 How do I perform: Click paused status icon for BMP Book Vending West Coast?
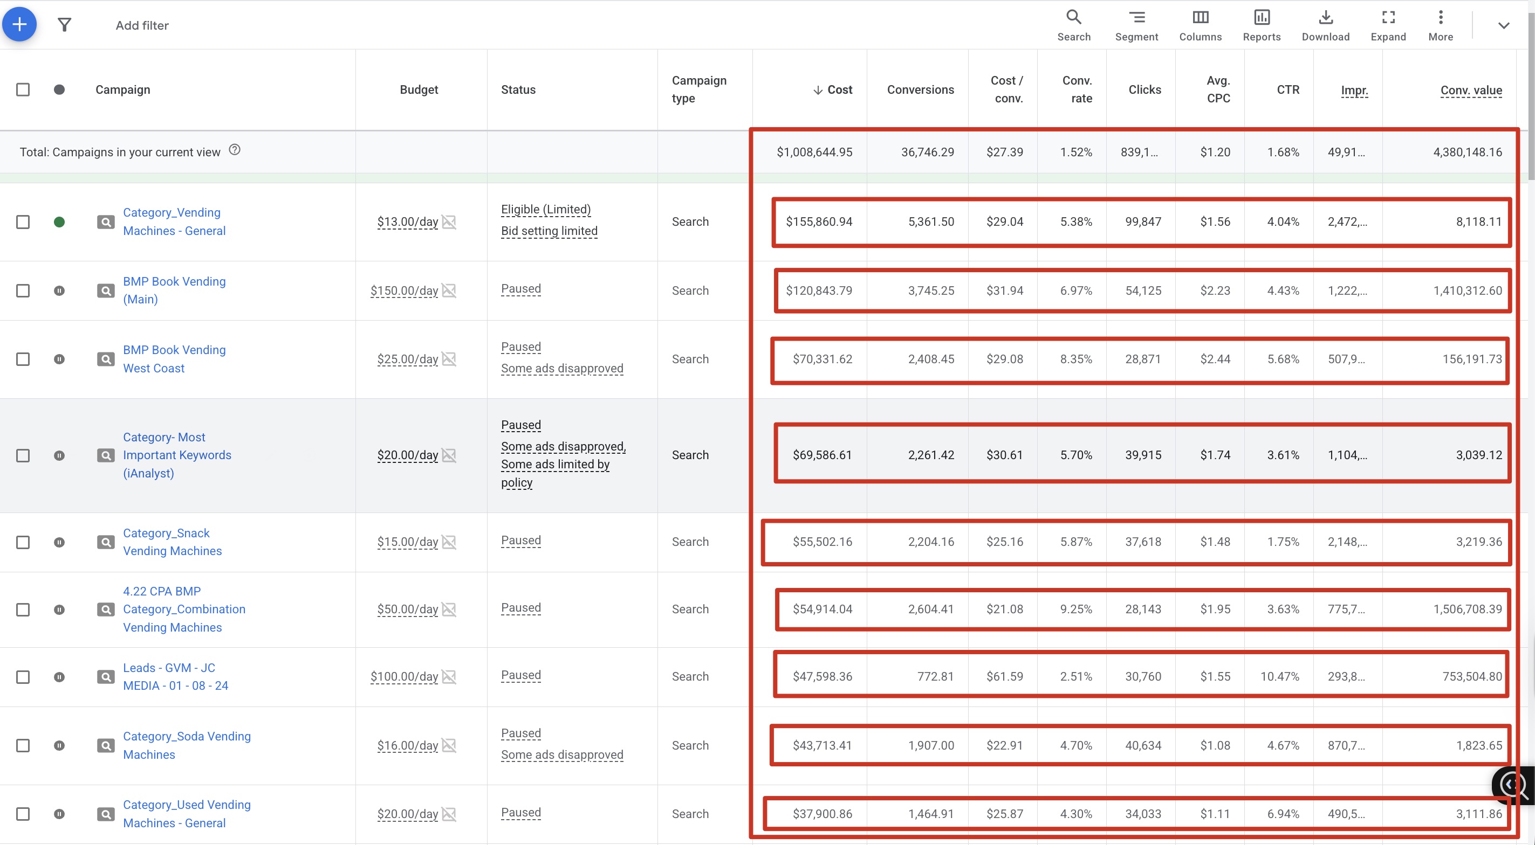pos(59,359)
